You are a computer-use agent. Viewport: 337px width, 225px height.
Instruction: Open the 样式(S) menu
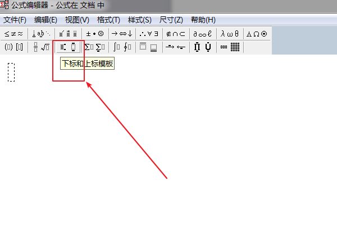(x=140, y=20)
